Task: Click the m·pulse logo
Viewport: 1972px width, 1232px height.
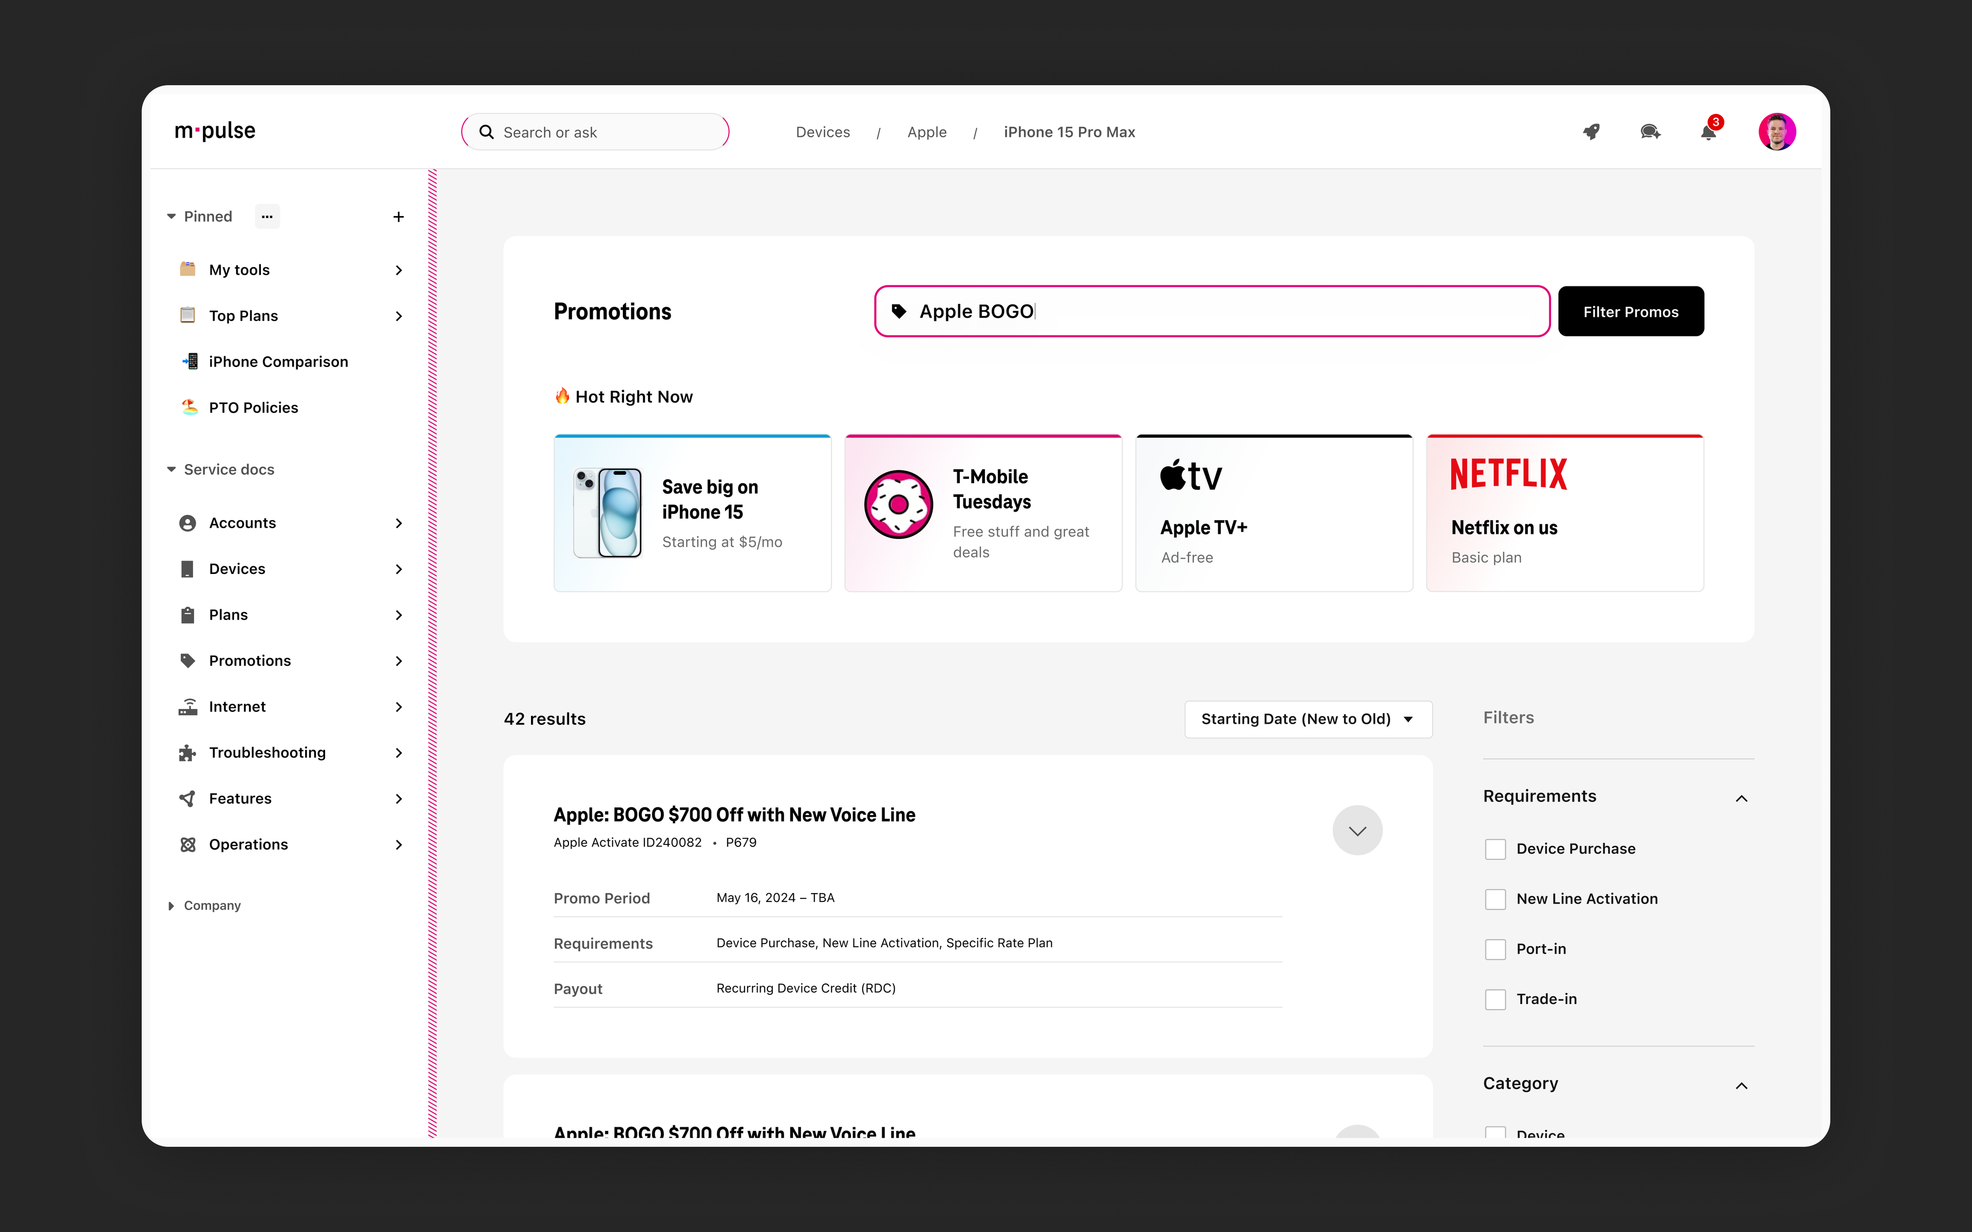Action: (215, 131)
